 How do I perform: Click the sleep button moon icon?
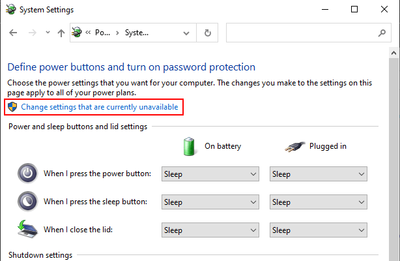coord(27,202)
